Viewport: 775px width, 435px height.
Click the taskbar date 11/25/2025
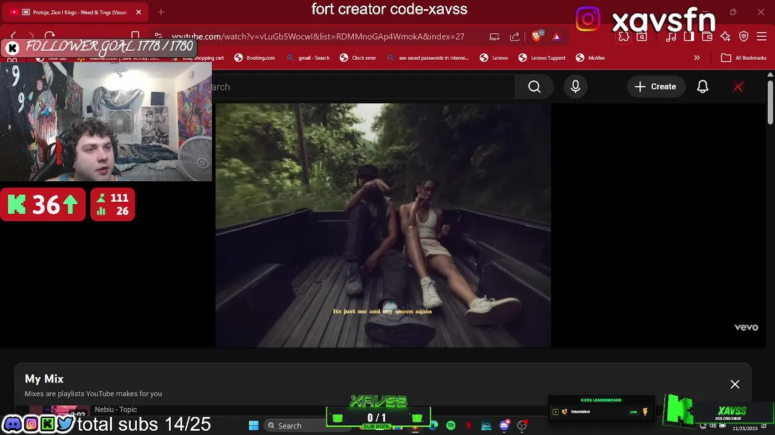(x=745, y=428)
